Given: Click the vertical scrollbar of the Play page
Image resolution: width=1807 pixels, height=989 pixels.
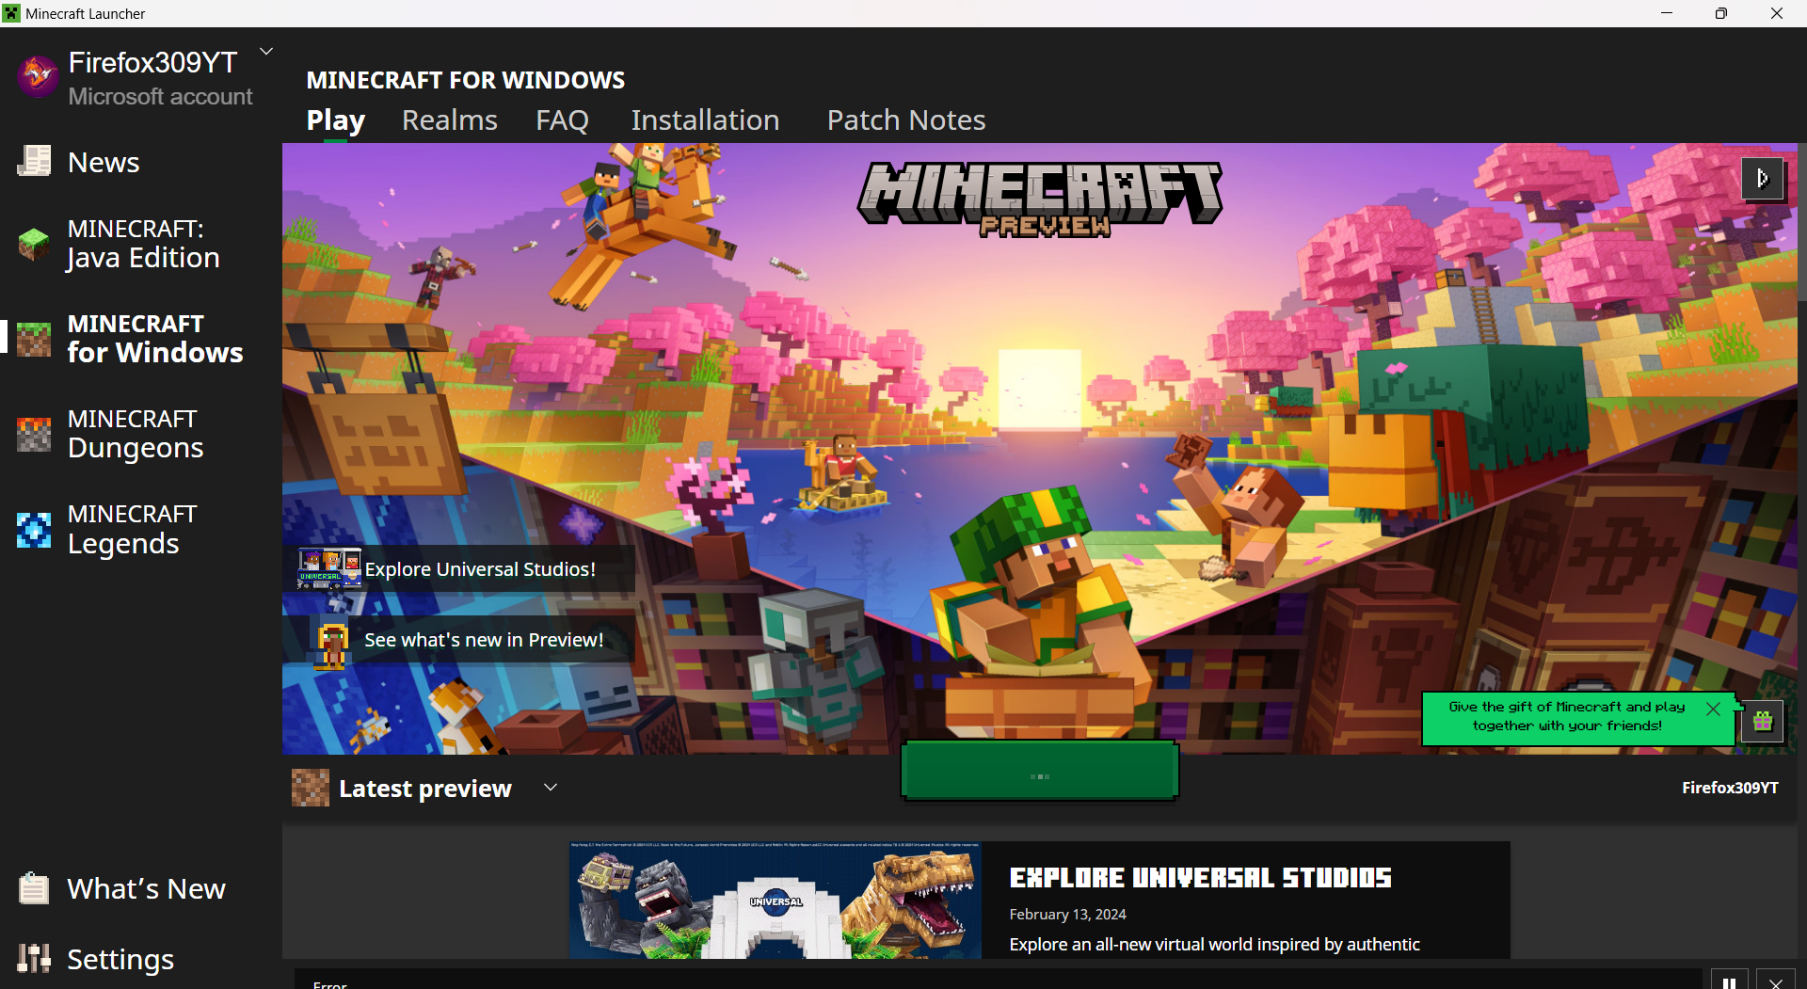Looking at the screenshot, I should (1802, 222).
